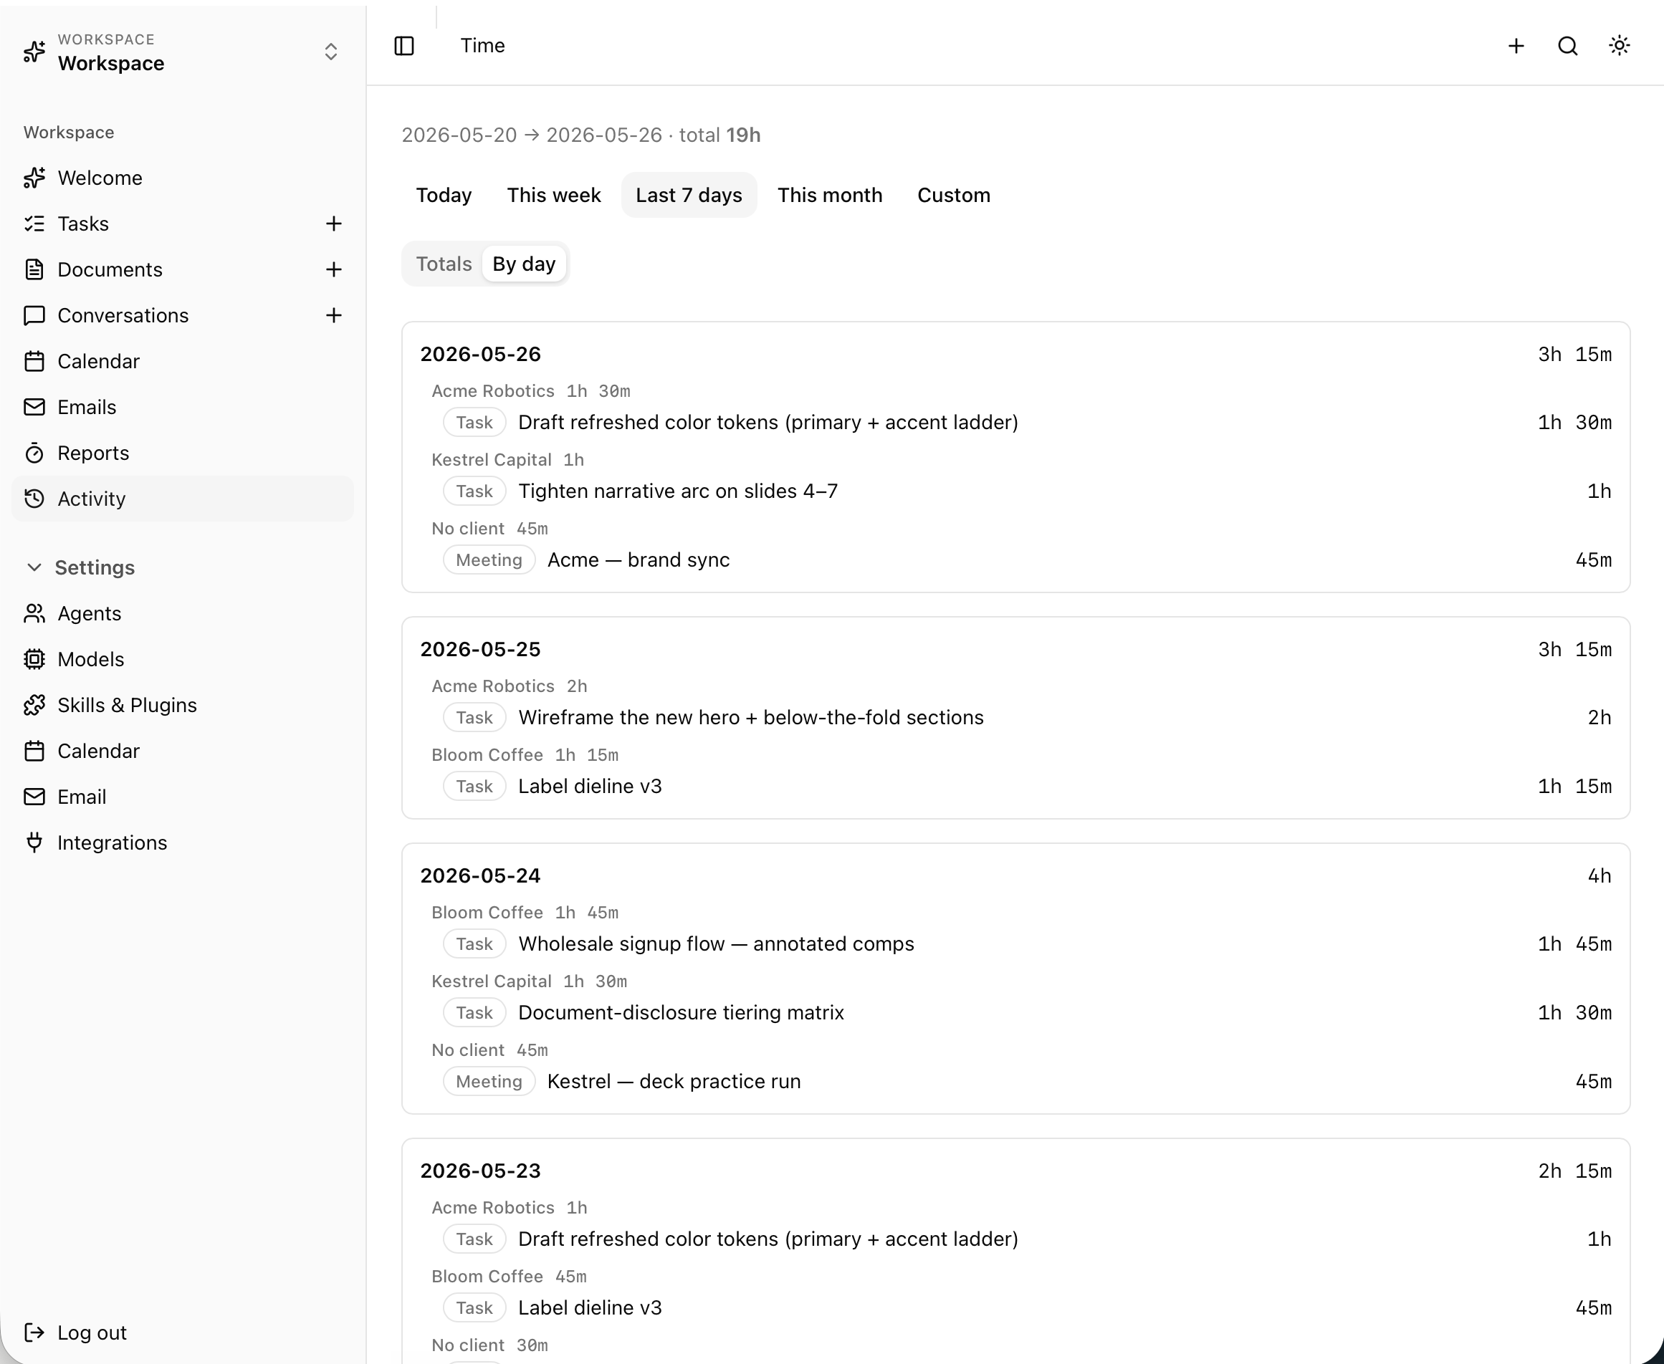Image resolution: width=1664 pixels, height=1364 pixels.
Task: Open 'Tighten narrative arc on slides 4–7'
Action: pos(679,491)
